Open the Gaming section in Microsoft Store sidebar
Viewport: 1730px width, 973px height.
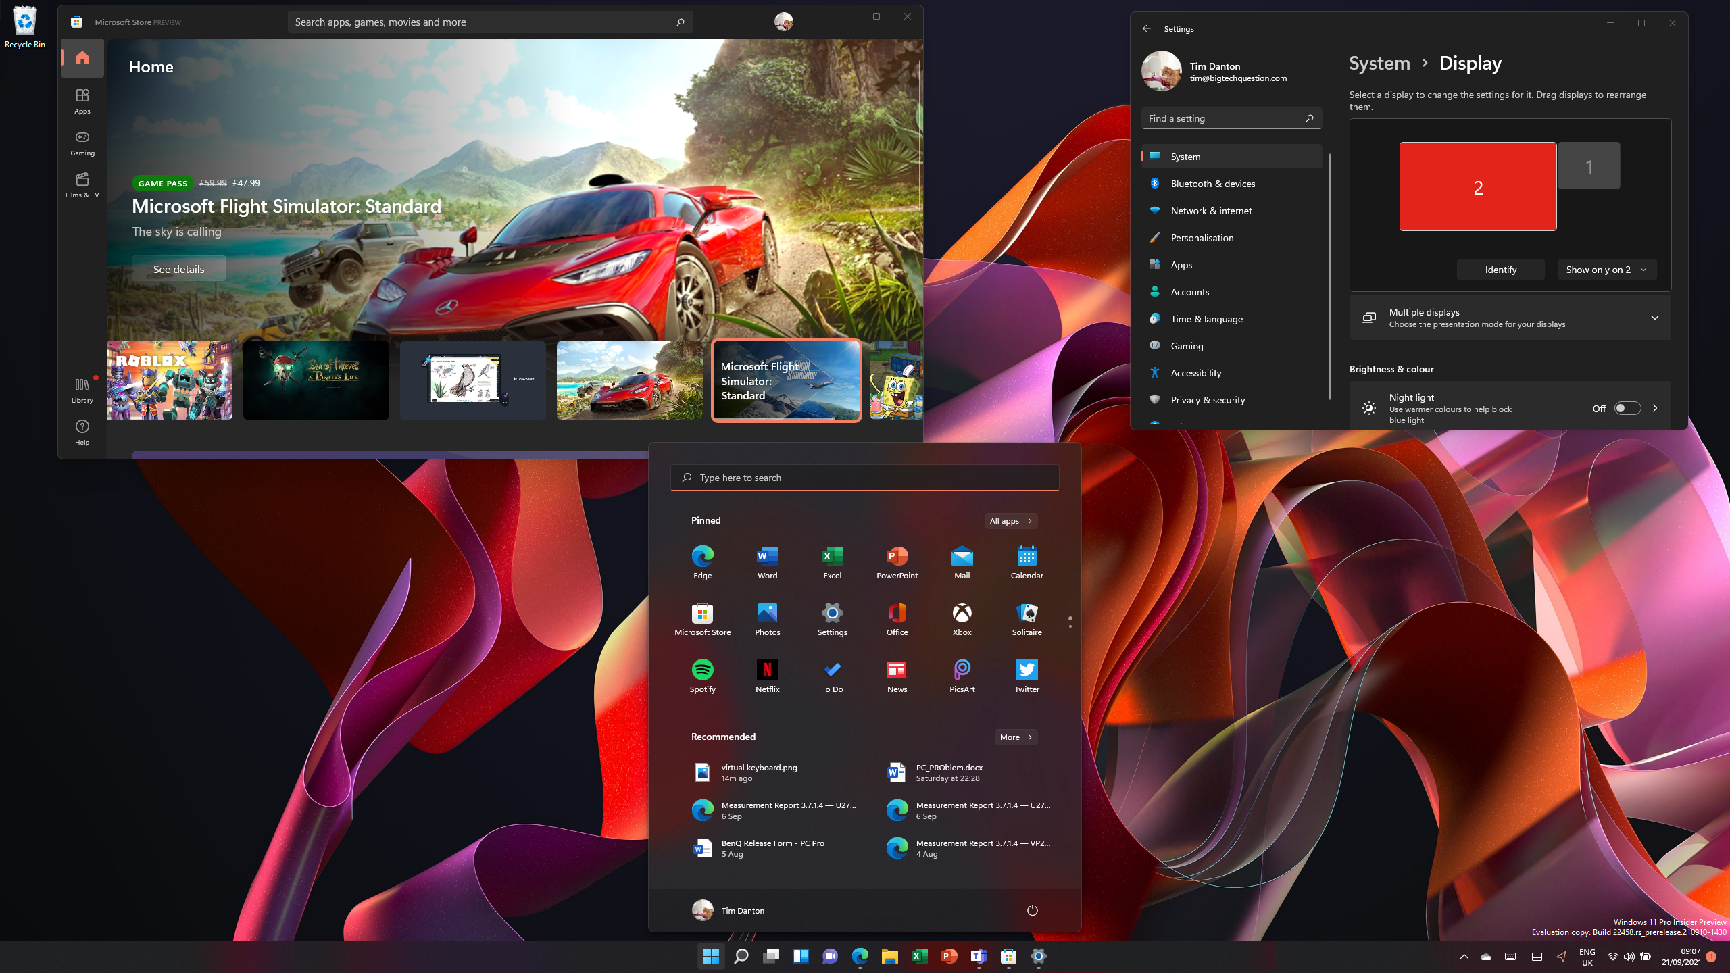(x=82, y=143)
